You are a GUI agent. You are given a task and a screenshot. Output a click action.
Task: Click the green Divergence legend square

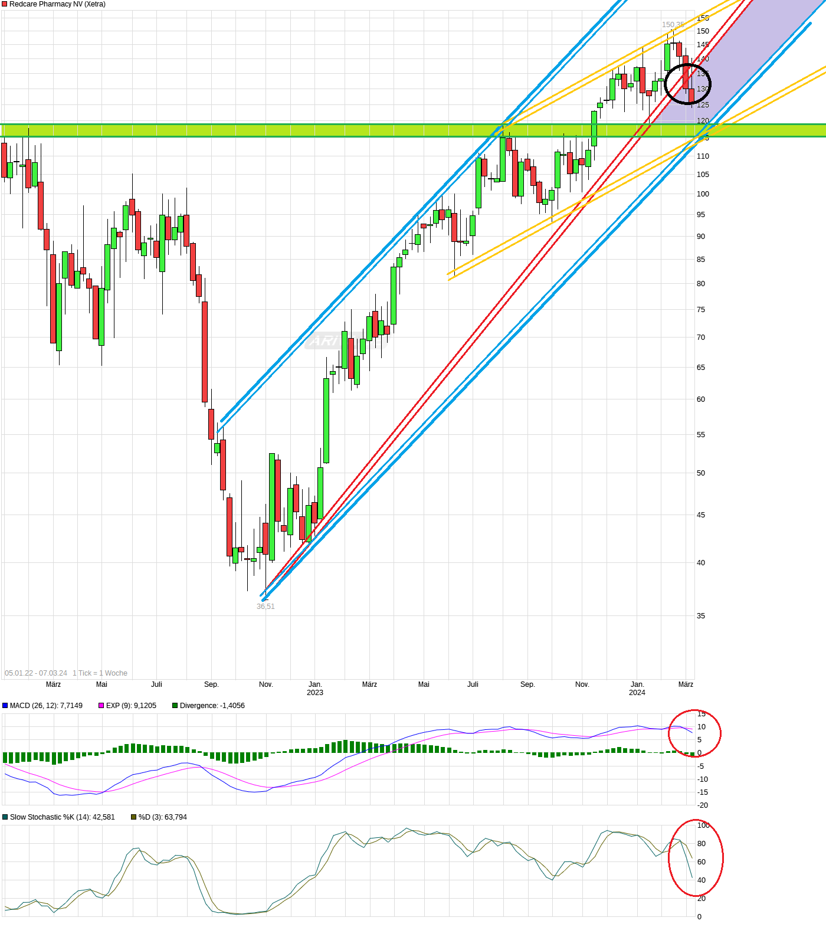coord(175,706)
